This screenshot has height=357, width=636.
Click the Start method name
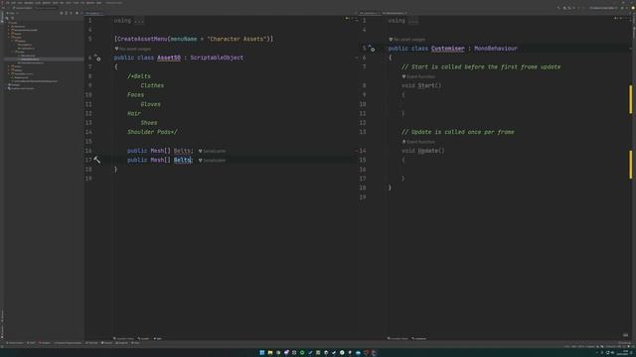tap(426, 85)
